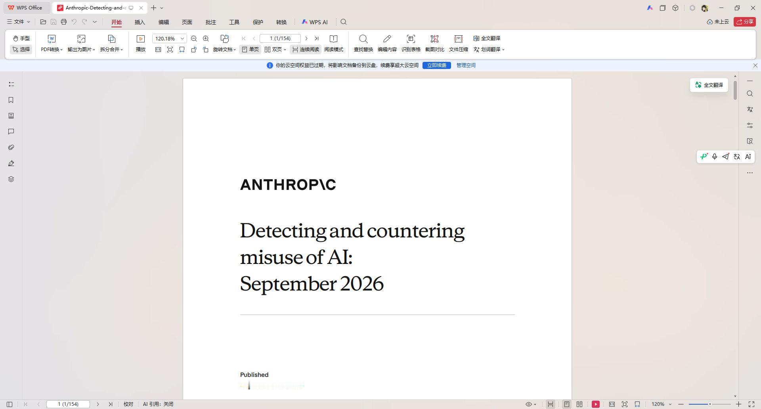The height and width of the screenshot is (409, 761).
Task: Start slideshow with the ribbon 播放 button
Action: [x=141, y=43]
